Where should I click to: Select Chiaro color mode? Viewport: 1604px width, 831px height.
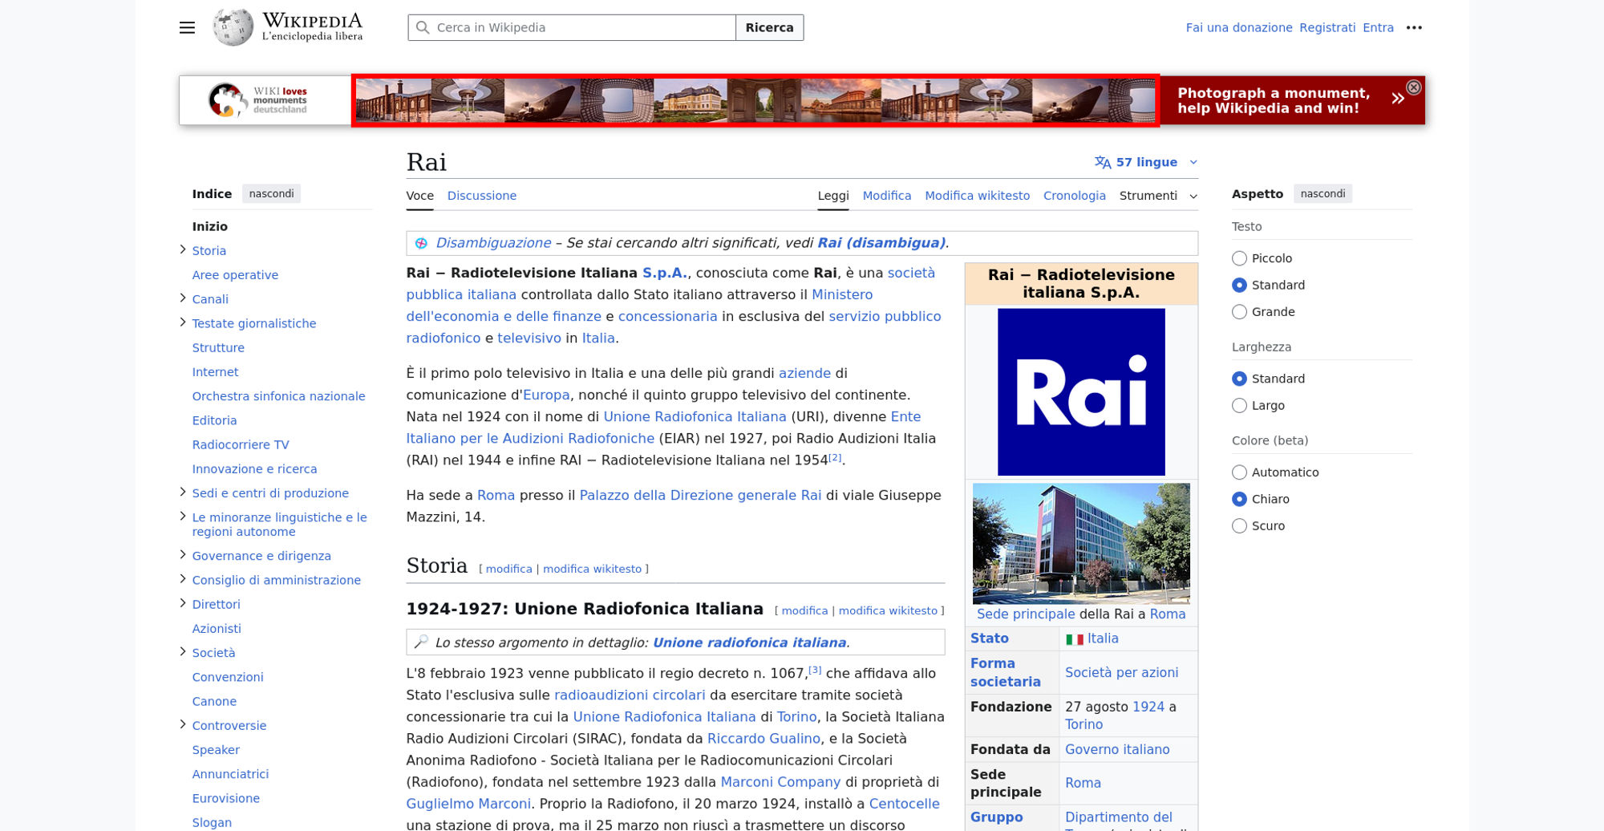(1239, 499)
